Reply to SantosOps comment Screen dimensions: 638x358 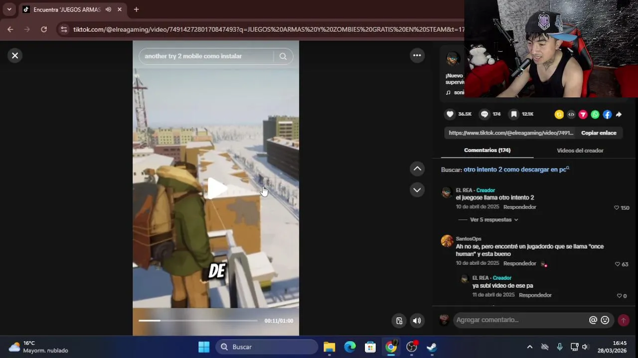[520, 264]
